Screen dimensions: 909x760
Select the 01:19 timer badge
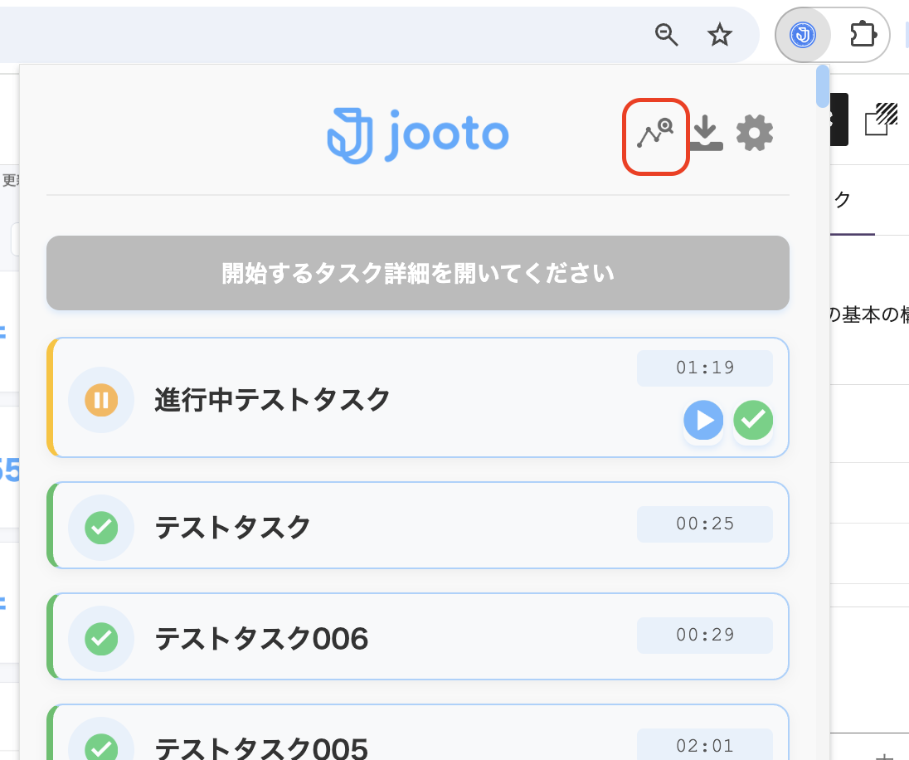click(x=705, y=368)
